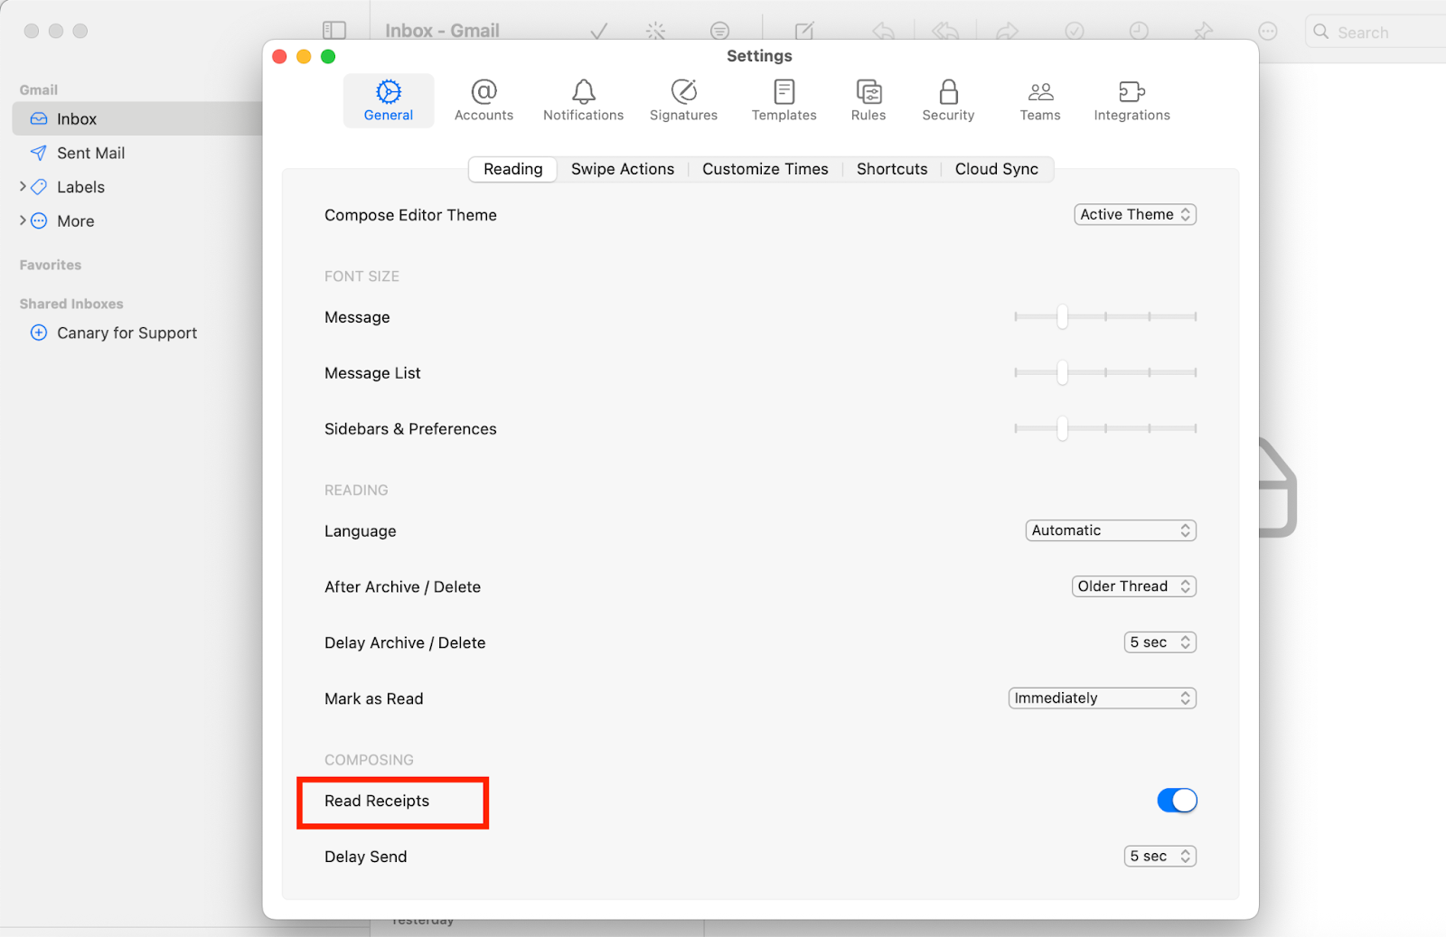Open the Mark as Read dropdown
This screenshot has height=937, width=1446.
click(x=1103, y=698)
